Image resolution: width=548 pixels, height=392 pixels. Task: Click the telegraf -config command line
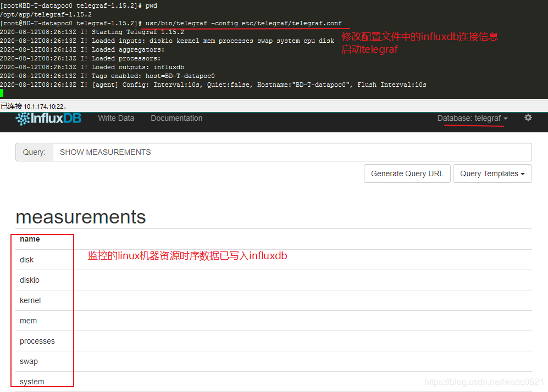[171, 23]
